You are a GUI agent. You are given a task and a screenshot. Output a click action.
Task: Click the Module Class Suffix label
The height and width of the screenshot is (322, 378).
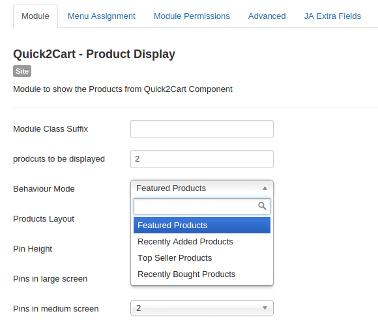pos(50,129)
